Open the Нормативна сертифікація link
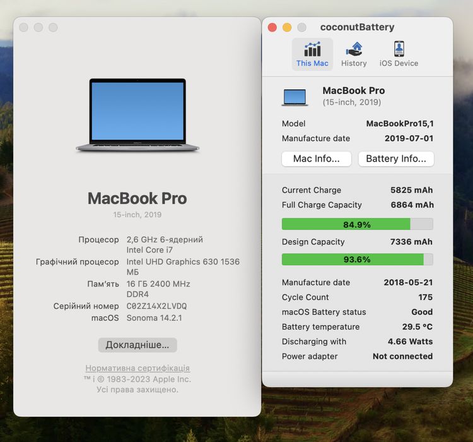This screenshot has width=473, height=442. point(137,368)
